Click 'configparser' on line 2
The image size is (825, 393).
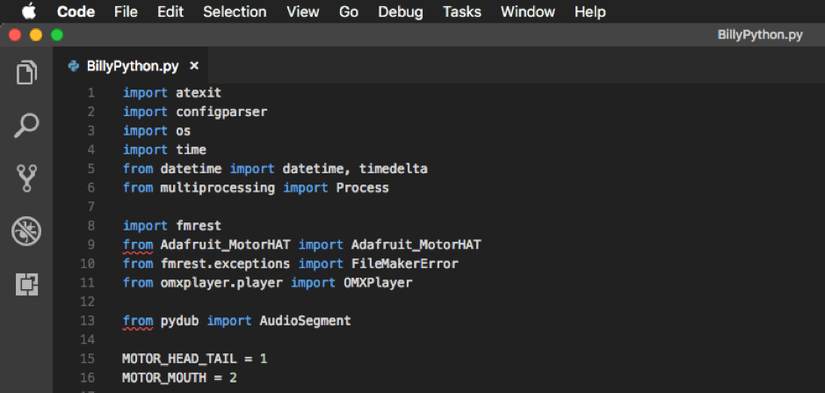[x=221, y=112]
